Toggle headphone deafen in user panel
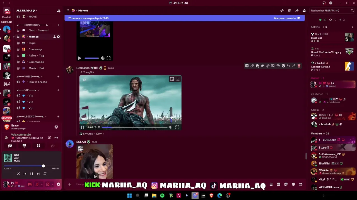Viewport: 357px width, 200px height. [48, 184]
